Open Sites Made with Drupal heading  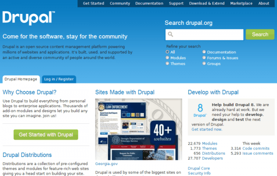click(125, 92)
